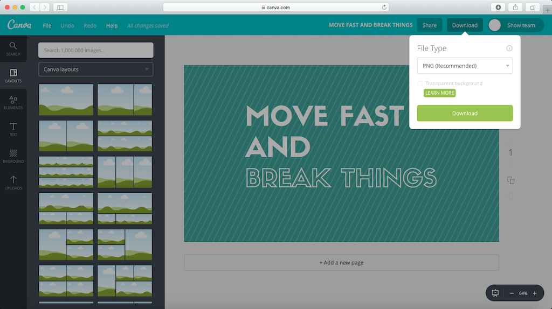Select the wide-left narrow-right layout thumbnail
Image resolution: width=552 pixels, height=309 pixels.
tap(125, 100)
